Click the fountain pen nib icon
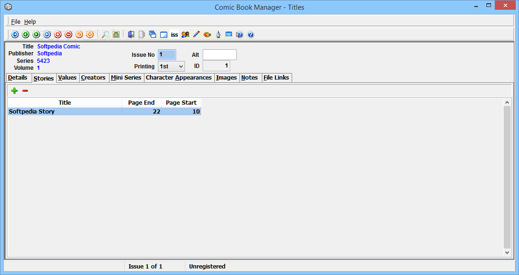This screenshot has width=519, height=275. coord(218,34)
